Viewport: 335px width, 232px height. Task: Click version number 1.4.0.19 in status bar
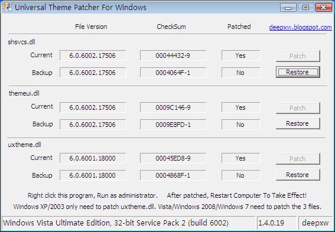271,223
